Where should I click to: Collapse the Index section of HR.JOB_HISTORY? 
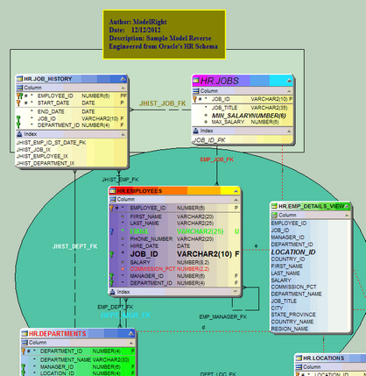123,134
